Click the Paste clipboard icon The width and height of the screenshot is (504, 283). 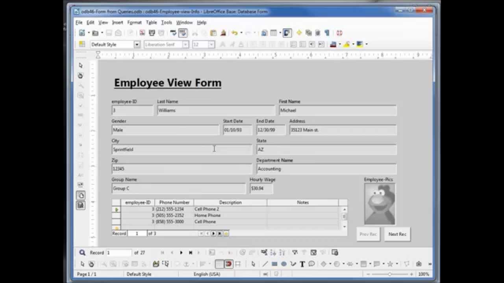pyautogui.click(x=213, y=33)
